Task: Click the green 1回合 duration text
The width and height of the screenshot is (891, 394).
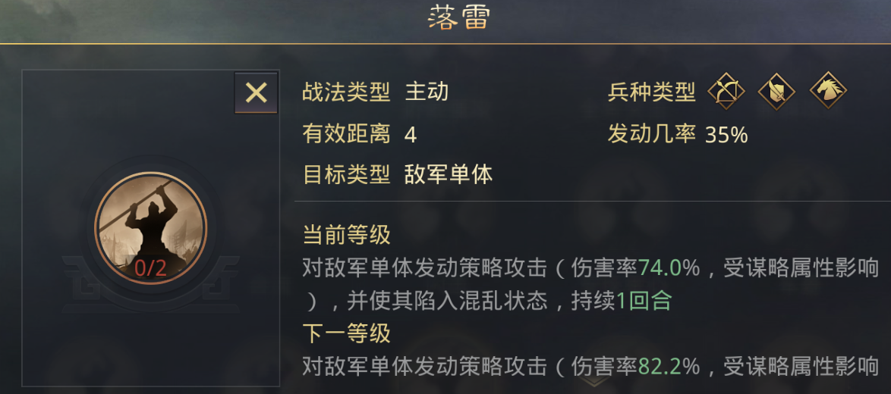Action: point(644,301)
